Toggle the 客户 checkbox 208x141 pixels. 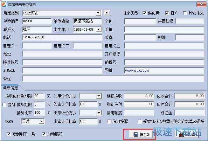pos(167,13)
